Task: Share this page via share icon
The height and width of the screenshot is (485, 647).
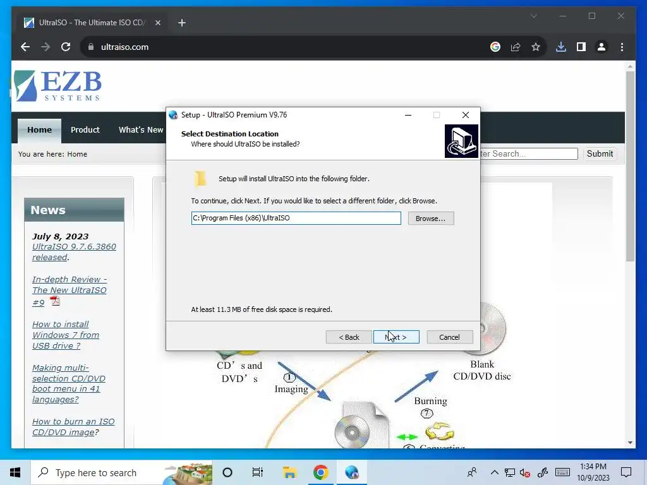Action: click(x=516, y=47)
